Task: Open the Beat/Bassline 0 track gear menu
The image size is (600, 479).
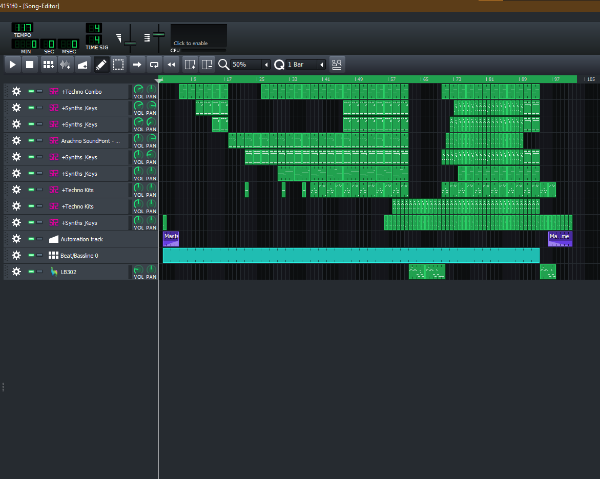Action: coord(16,256)
